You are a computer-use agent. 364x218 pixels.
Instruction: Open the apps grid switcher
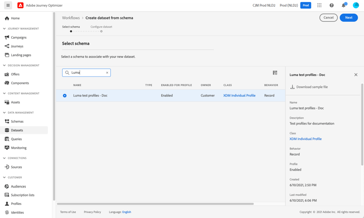pyautogui.click(x=319, y=5)
